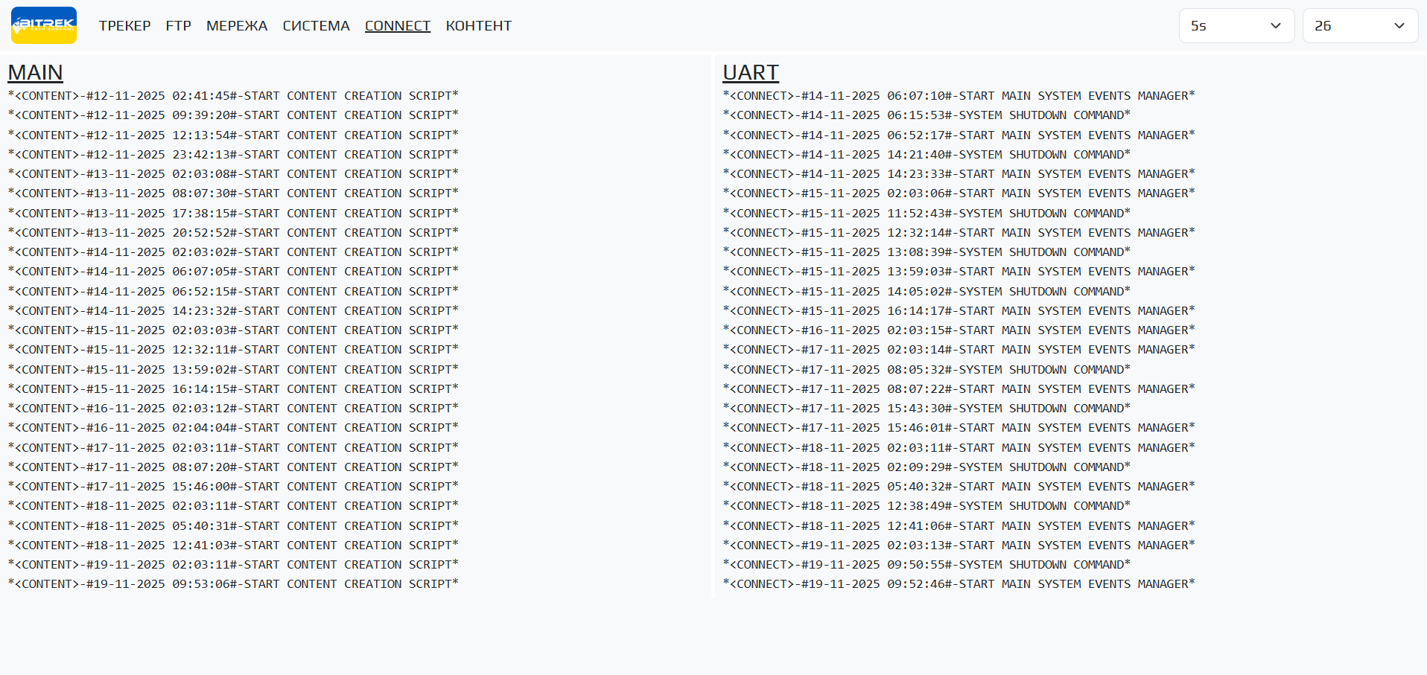Switch to the КОНТЕНТ section
The width and height of the screenshot is (1427, 675).
[478, 26]
